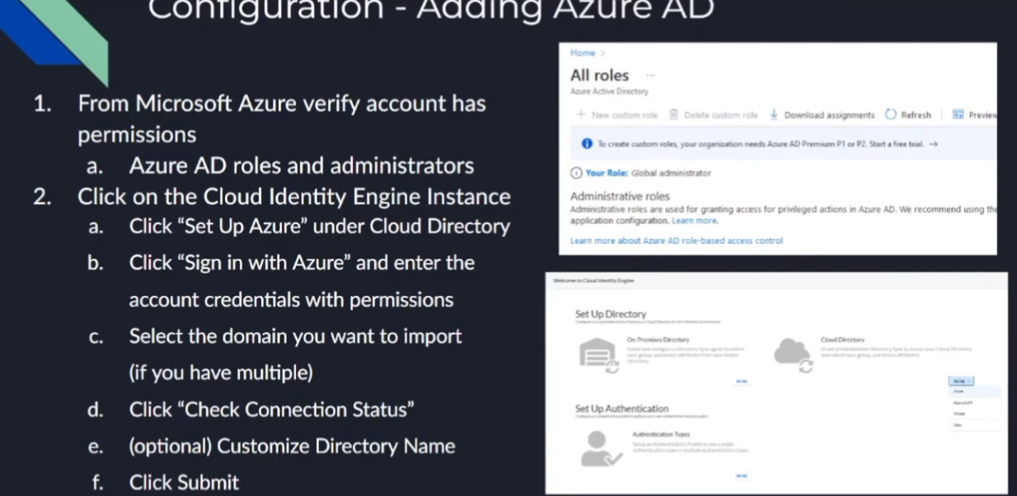Click the circular Refresh icon
Viewport: 1017px width, 496px height.
click(x=890, y=115)
